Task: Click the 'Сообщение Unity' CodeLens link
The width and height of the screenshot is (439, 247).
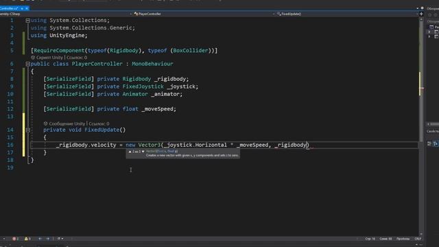Action: 67,123
